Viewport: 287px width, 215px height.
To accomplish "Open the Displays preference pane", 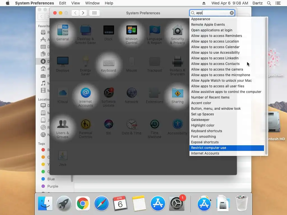I will (63, 64).
